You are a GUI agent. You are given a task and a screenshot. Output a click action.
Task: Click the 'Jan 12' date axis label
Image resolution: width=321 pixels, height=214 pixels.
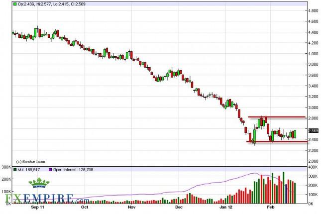click(226, 207)
